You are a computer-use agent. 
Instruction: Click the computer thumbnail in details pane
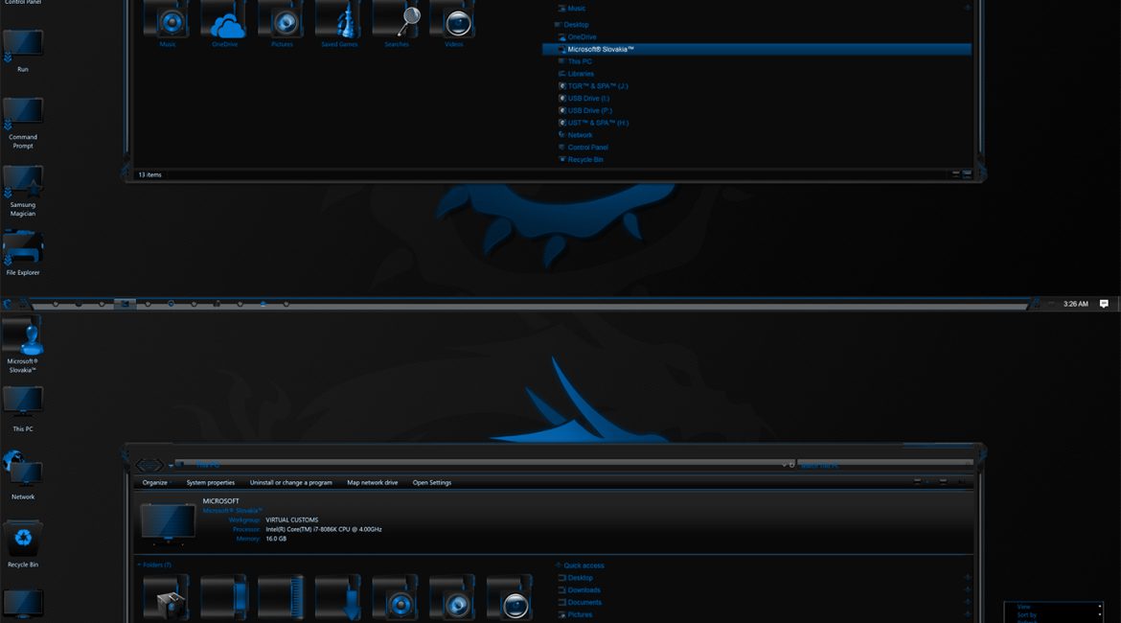point(168,523)
